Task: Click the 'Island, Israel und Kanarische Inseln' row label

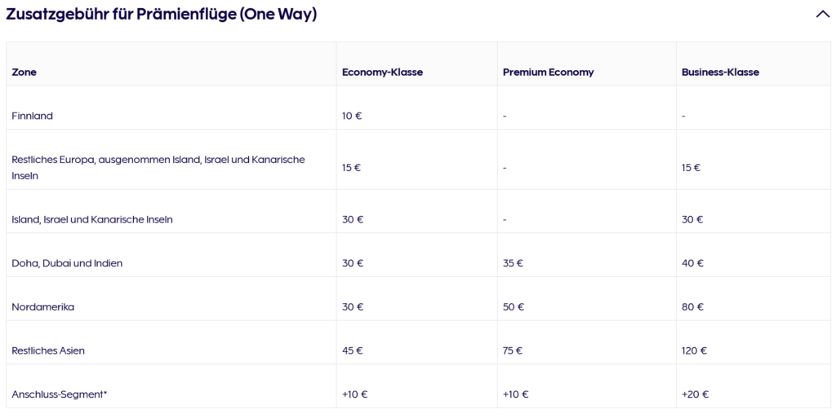Action: click(92, 219)
